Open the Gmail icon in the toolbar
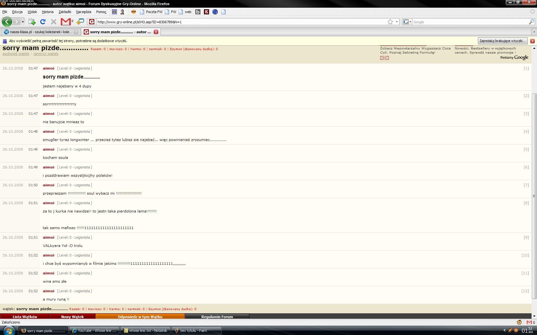The height and width of the screenshot is (335, 537). click(x=66, y=22)
